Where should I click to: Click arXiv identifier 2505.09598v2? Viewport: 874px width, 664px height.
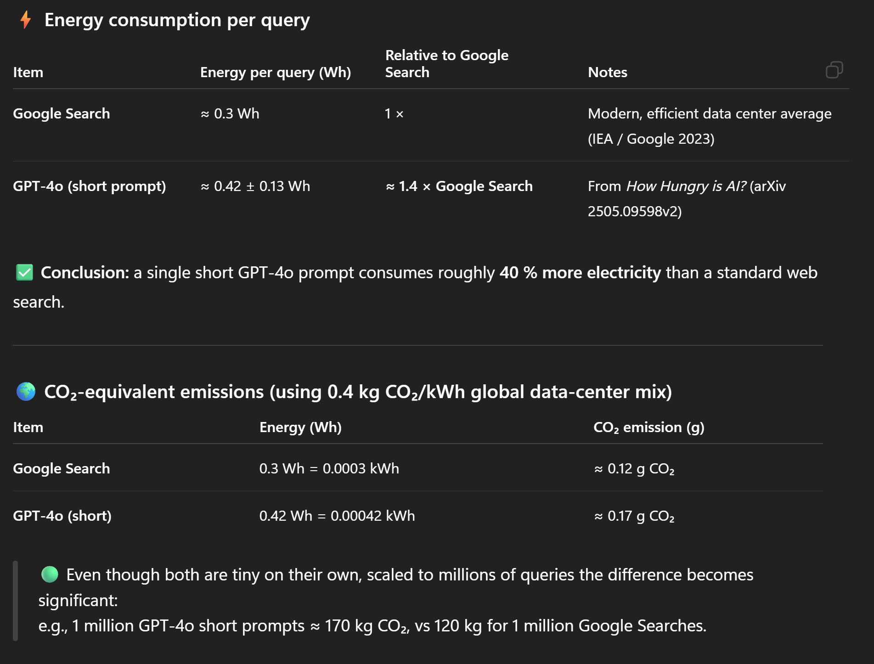click(x=634, y=211)
